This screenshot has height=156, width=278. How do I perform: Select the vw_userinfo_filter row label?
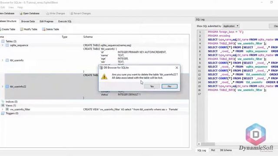coord(20,110)
